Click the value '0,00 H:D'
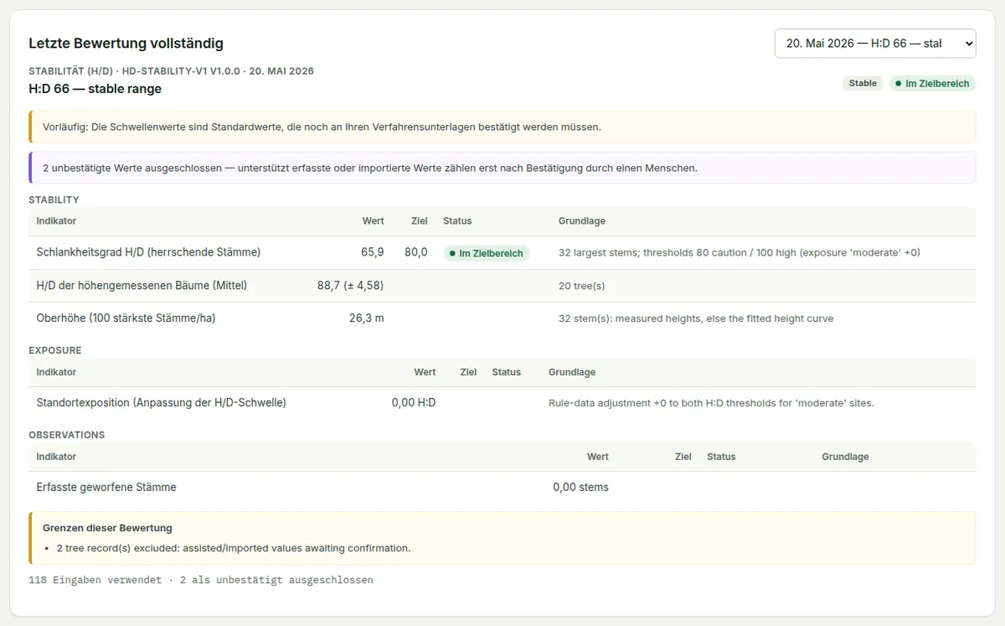Screen dimensions: 1005x626 pyautogui.click(x=414, y=403)
